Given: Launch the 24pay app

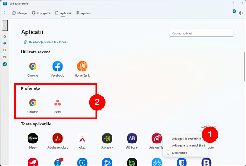Looking at the screenshot, I should pos(33,138).
